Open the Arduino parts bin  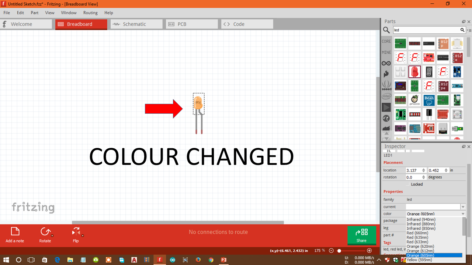coord(386,63)
